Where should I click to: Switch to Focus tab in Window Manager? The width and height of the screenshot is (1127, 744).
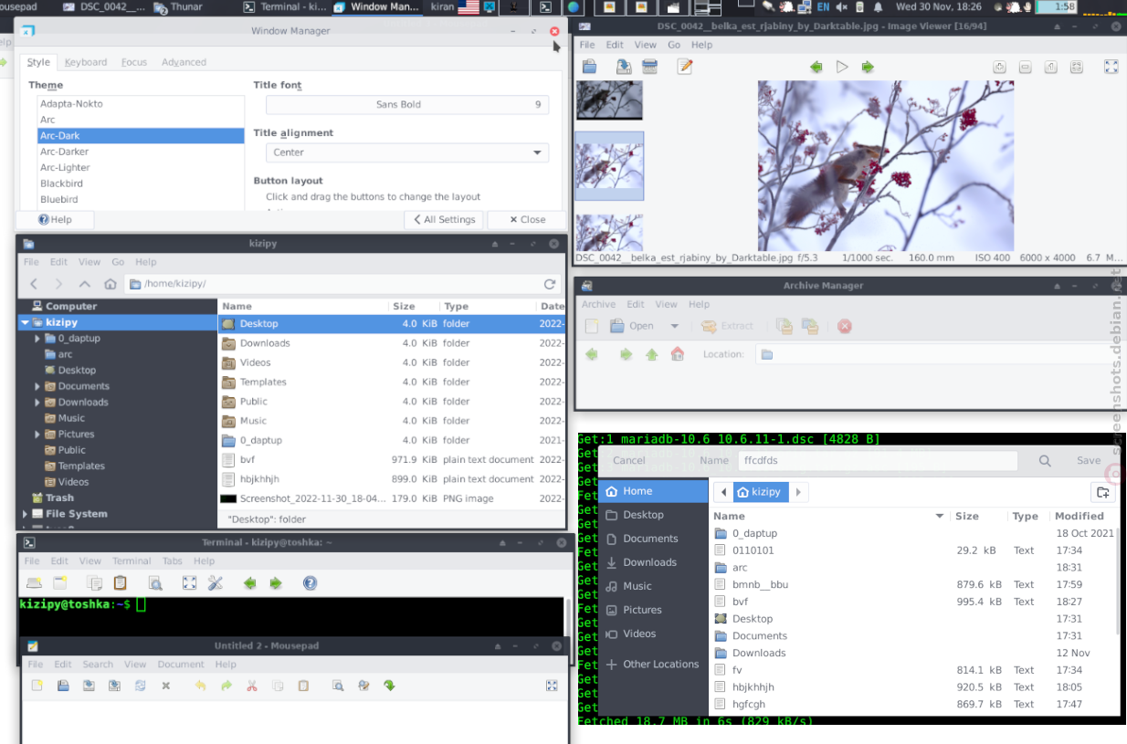[134, 63]
